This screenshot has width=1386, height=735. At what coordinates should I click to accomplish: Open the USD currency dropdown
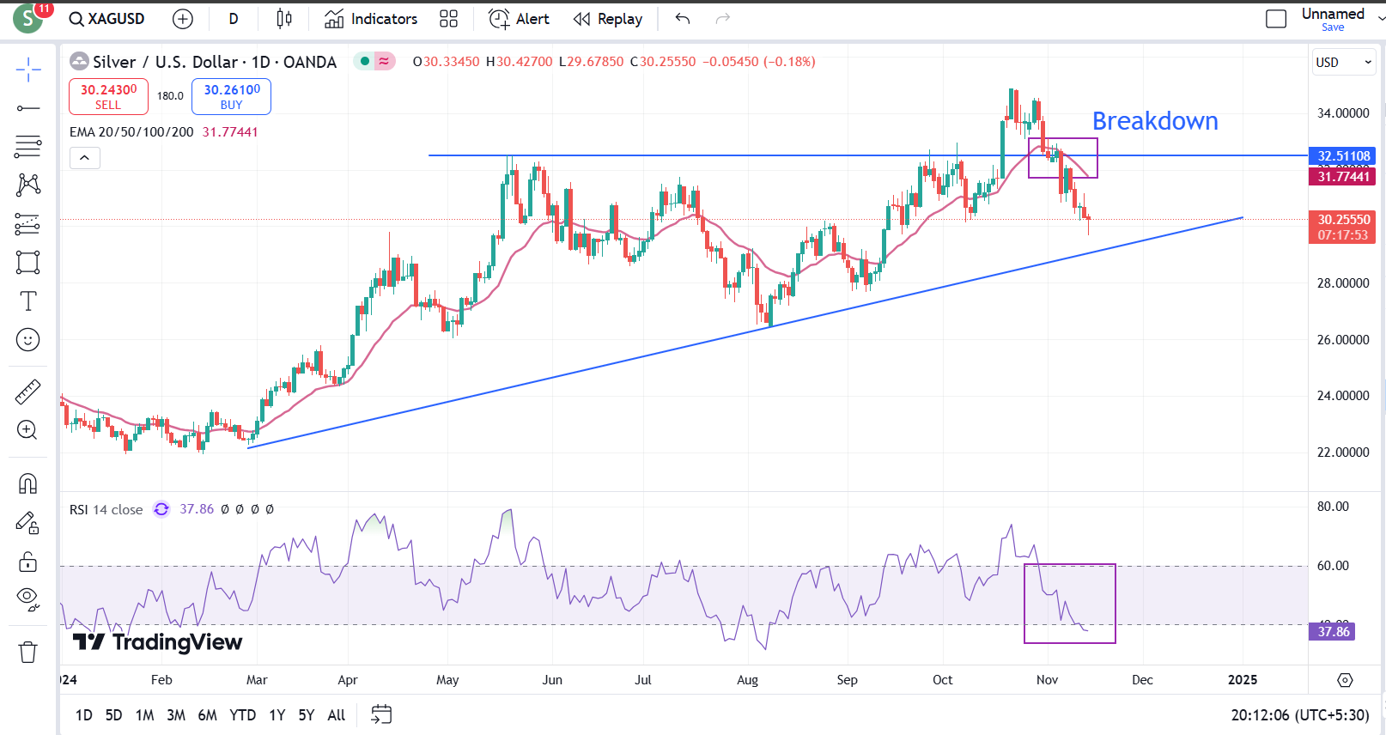click(1343, 62)
